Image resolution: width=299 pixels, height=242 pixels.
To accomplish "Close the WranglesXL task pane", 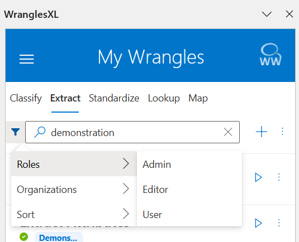I will click(289, 14).
